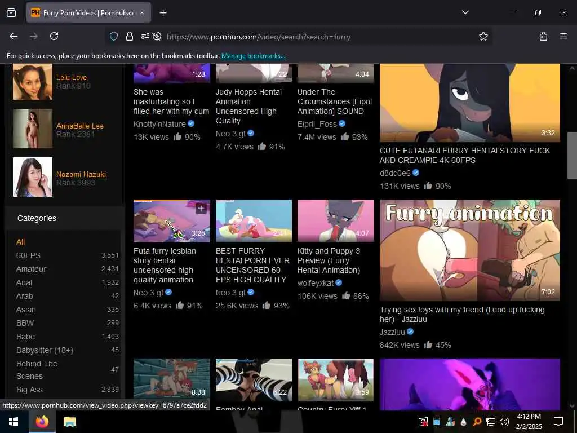List all tabs using the chevron
The width and height of the screenshot is (577, 433).
(x=465, y=12)
